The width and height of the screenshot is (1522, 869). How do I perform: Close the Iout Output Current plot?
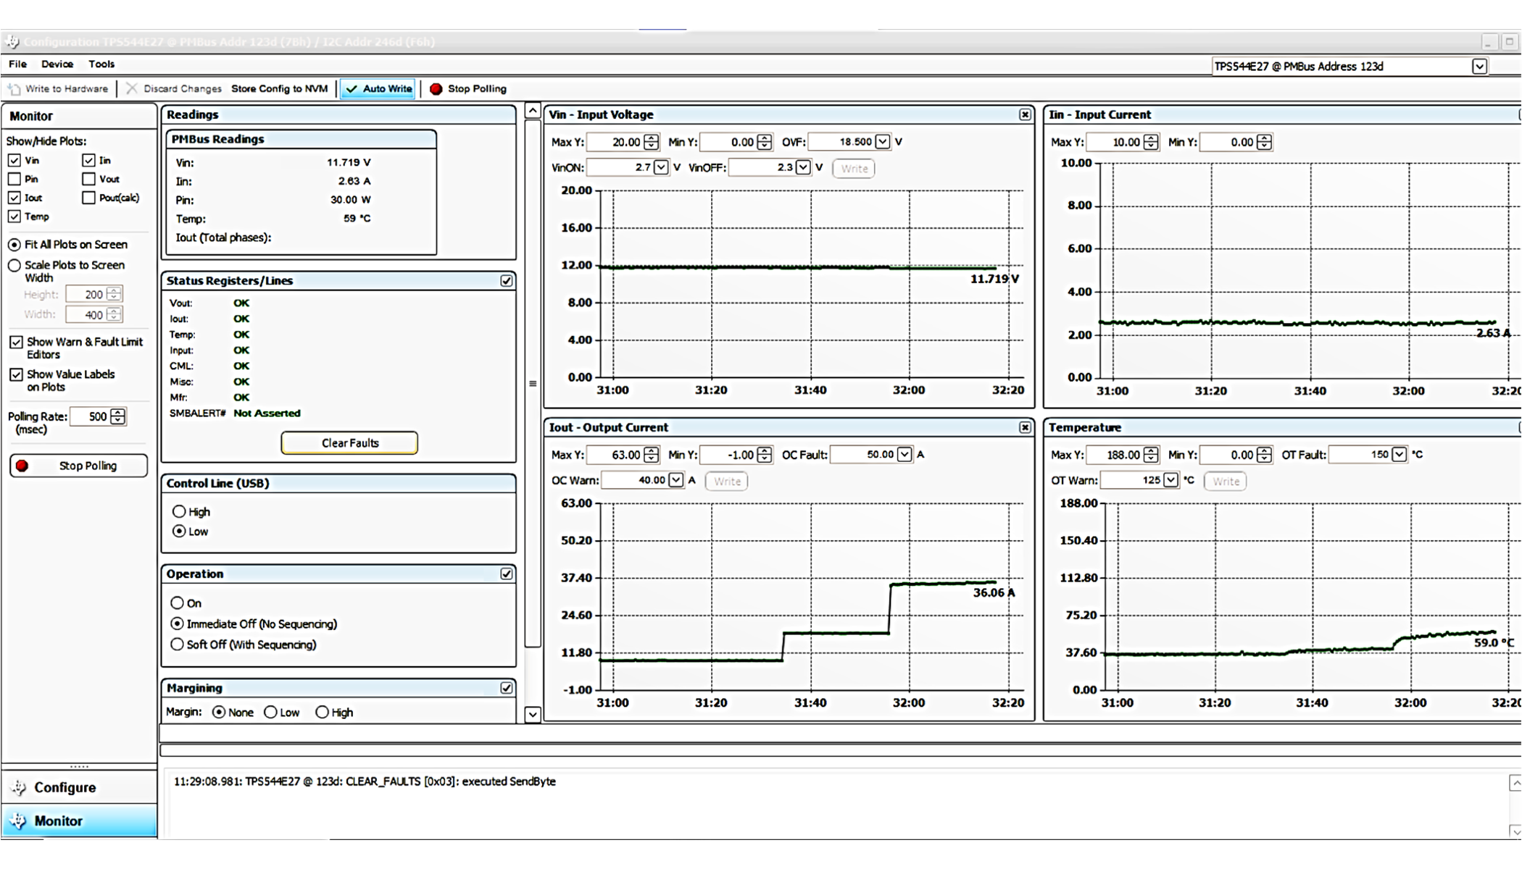click(x=1025, y=427)
